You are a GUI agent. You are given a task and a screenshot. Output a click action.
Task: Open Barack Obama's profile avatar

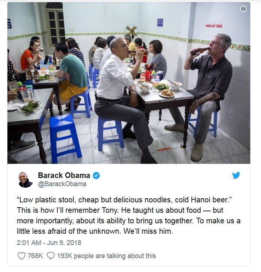(25, 180)
